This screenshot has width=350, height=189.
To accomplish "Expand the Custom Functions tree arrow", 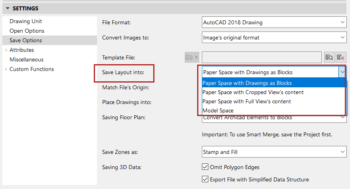I will pos(6,69).
